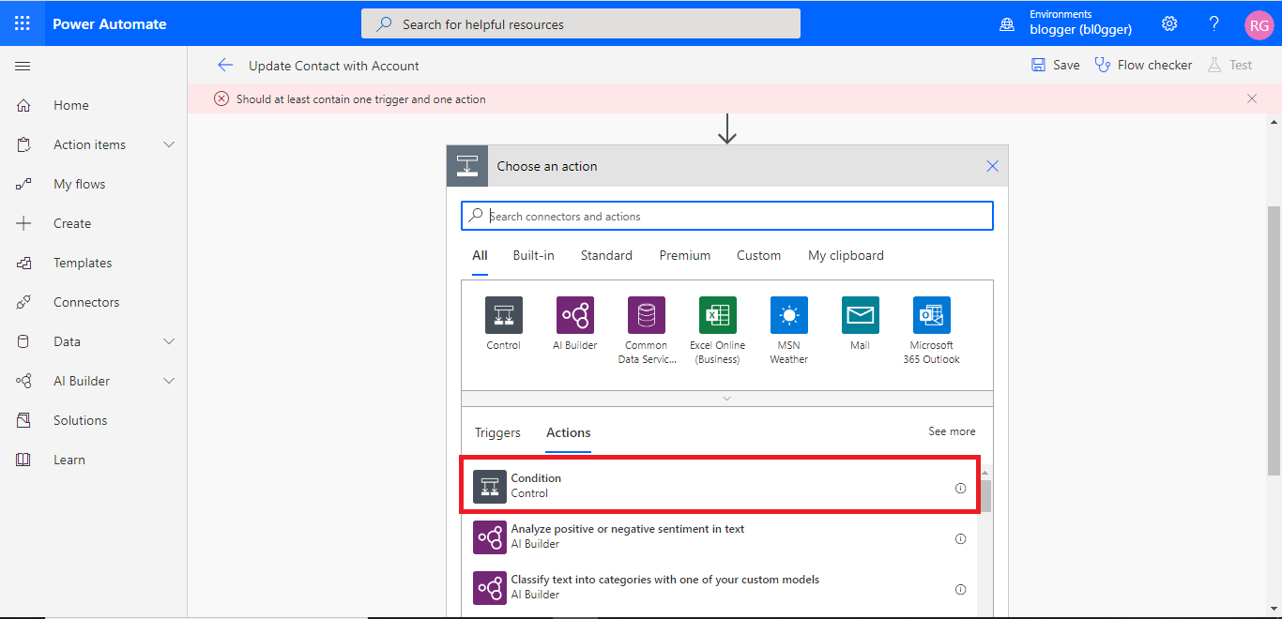
Task: Expand the AI Builder chevron in sidebar
Action: pyautogui.click(x=169, y=381)
